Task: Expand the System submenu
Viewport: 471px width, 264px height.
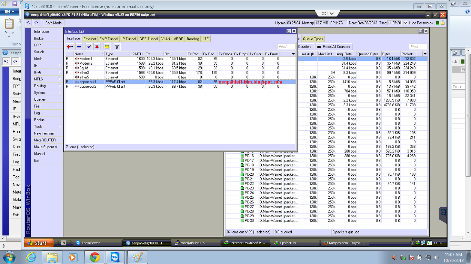Action: click(48, 92)
